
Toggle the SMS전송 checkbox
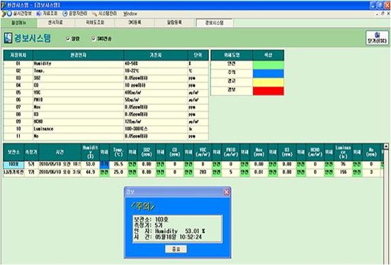point(94,38)
